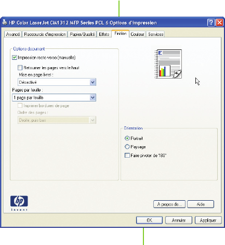Open the Ordre des pages dropdown
This screenshot has width=225, height=245.
(x=57, y=120)
